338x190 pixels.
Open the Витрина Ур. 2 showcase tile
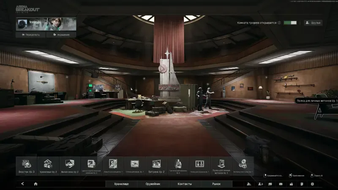[x=156, y=166]
